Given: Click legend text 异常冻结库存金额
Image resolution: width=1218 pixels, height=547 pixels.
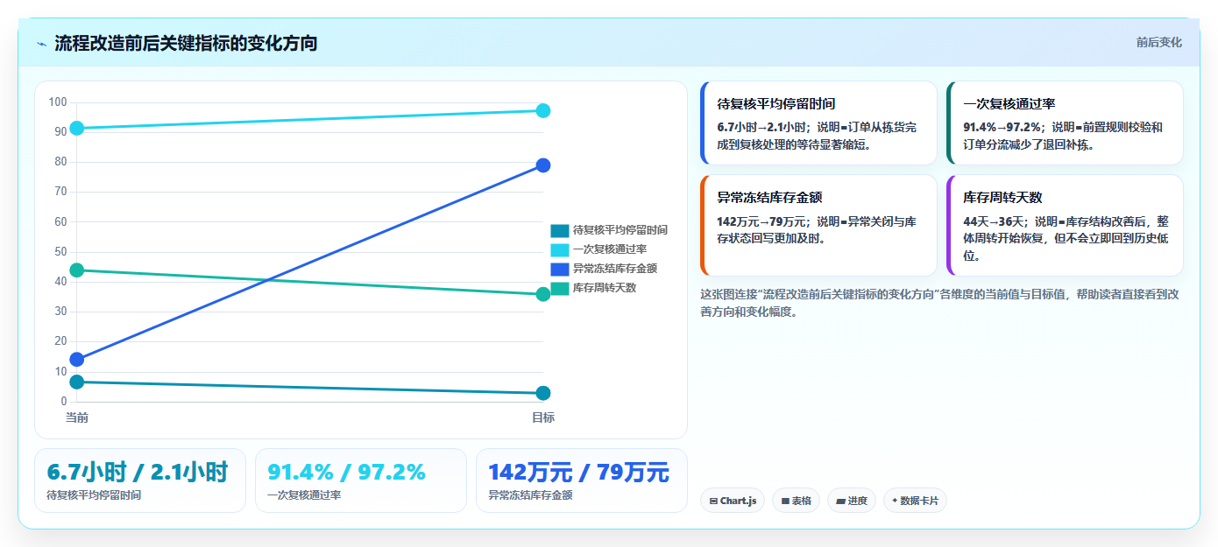Looking at the screenshot, I should 615,269.
